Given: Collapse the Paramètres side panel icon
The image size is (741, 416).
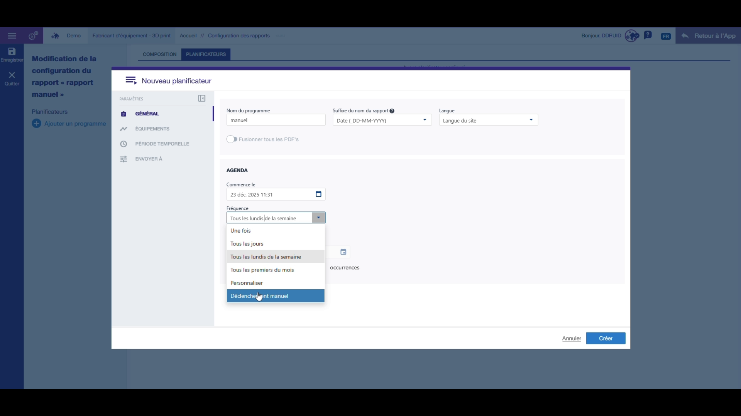Looking at the screenshot, I should 202,99.
